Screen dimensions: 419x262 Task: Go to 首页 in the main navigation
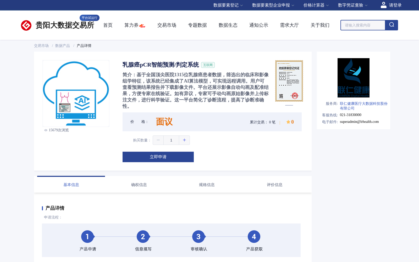pyautogui.click(x=108, y=25)
